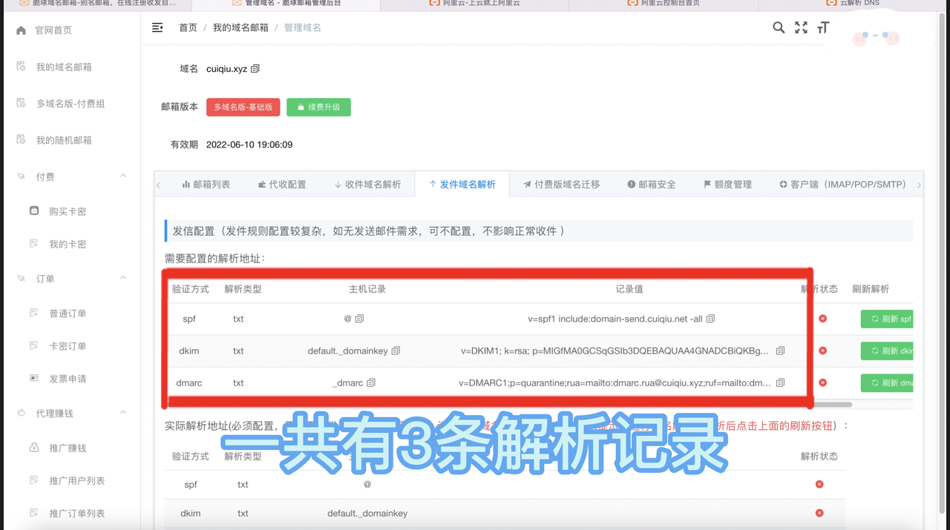Copy the _dmarc host record
The width and height of the screenshot is (950, 530).
click(x=371, y=382)
